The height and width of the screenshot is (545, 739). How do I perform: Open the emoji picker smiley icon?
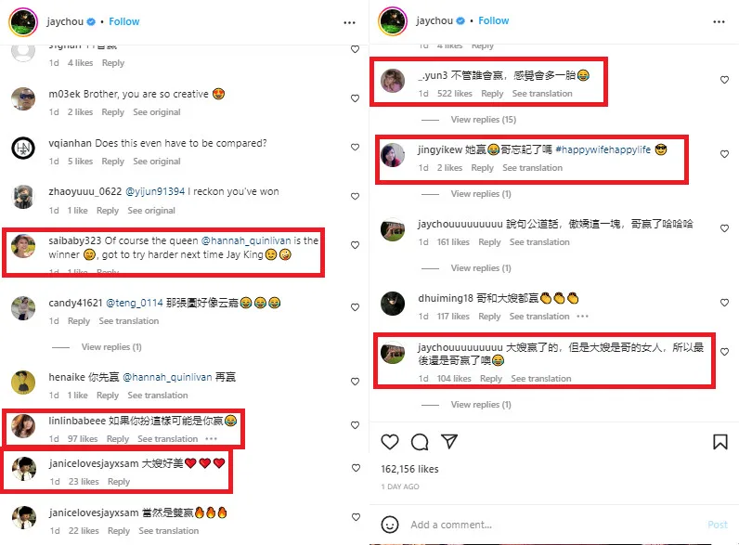click(390, 525)
